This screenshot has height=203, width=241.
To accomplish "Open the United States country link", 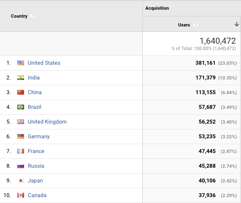I will [x=44, y=63].
